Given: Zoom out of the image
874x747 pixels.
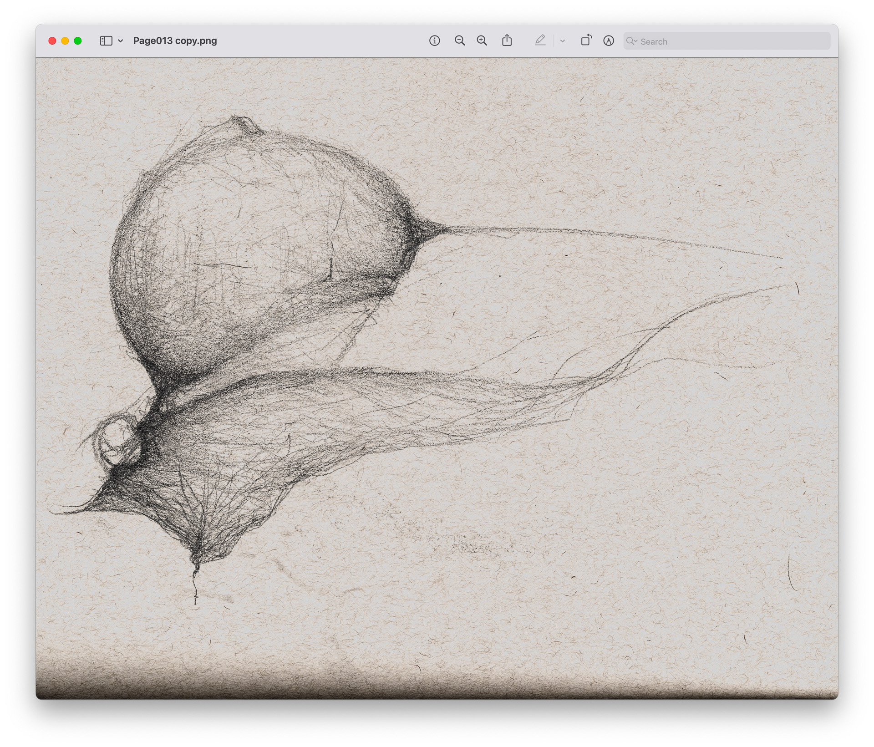Looking at the screenshot, I should (460, 41).
